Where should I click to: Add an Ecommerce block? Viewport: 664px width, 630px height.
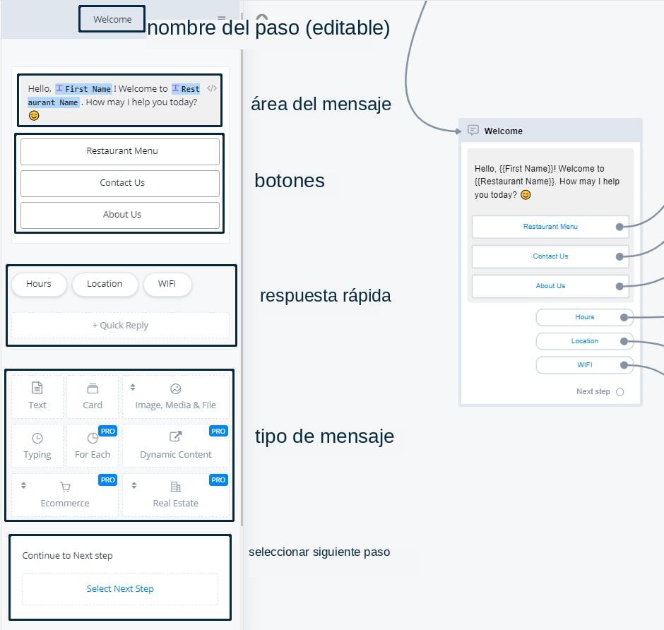click(x=65, y=494)
